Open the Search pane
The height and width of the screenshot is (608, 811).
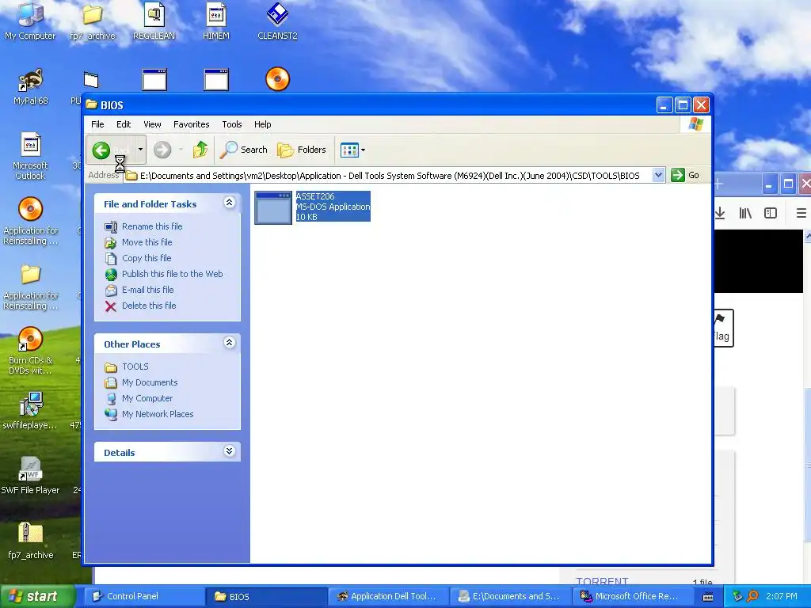pos(244,150)
